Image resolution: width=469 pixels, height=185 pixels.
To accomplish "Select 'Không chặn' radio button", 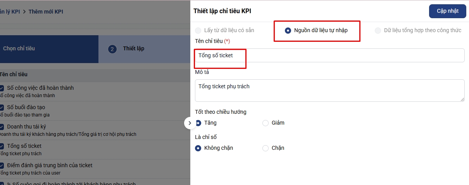I will coord(198,148).
